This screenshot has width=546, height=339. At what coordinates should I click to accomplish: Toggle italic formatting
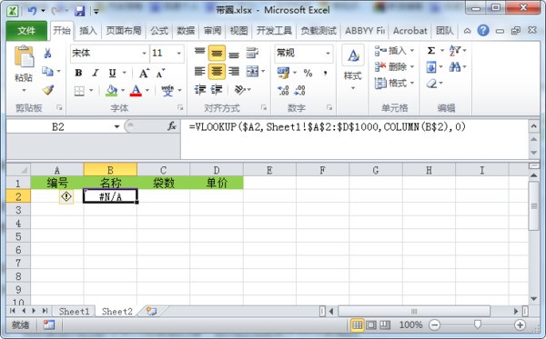click(95, 73)
